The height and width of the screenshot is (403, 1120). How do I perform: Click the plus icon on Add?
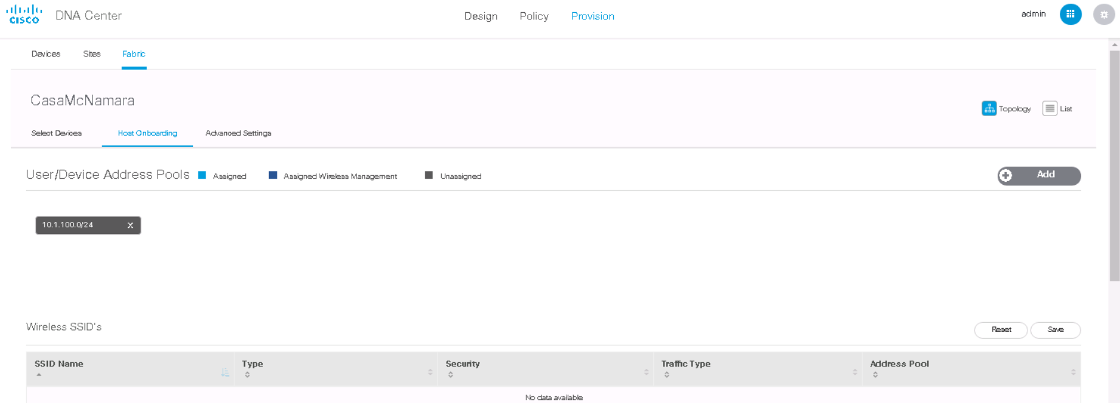point(1006,176)
